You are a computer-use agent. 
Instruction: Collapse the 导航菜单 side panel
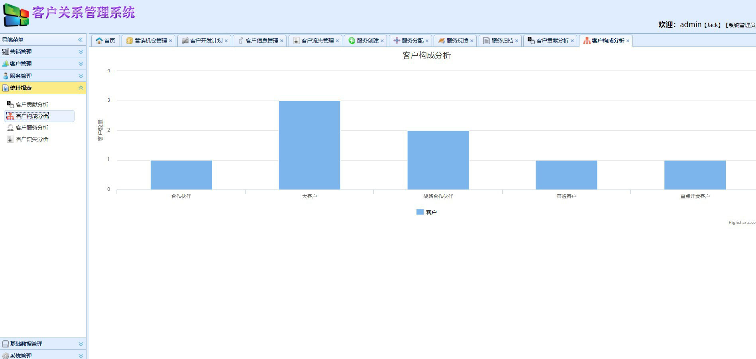tap(80, 40)
